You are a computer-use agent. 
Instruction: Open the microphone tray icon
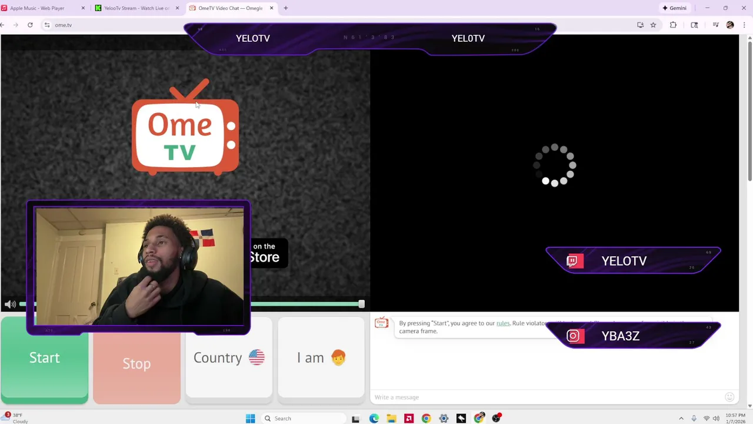[694, 419]
